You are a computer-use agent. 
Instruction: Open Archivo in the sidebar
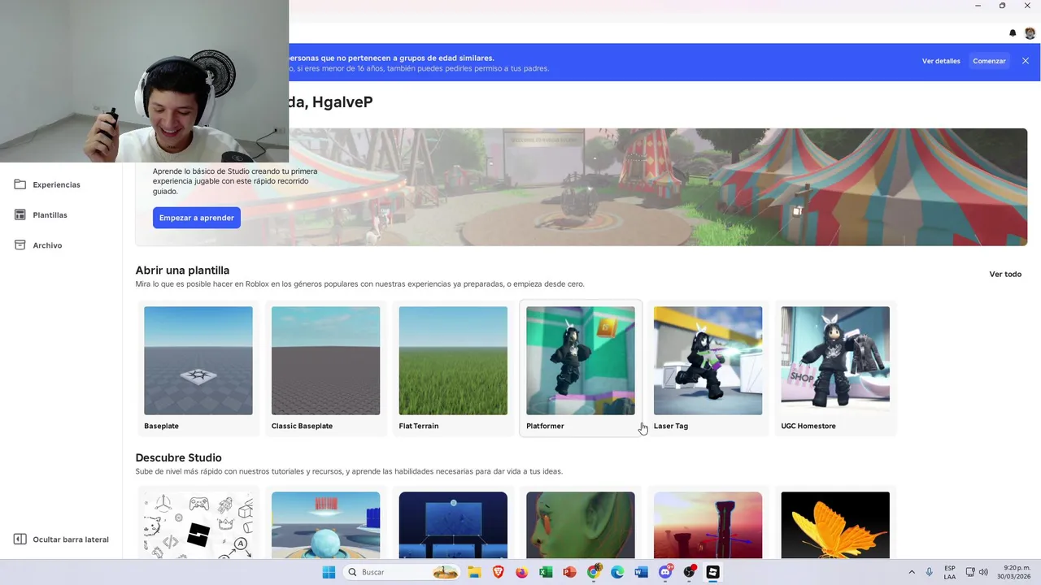coord(47,245)
